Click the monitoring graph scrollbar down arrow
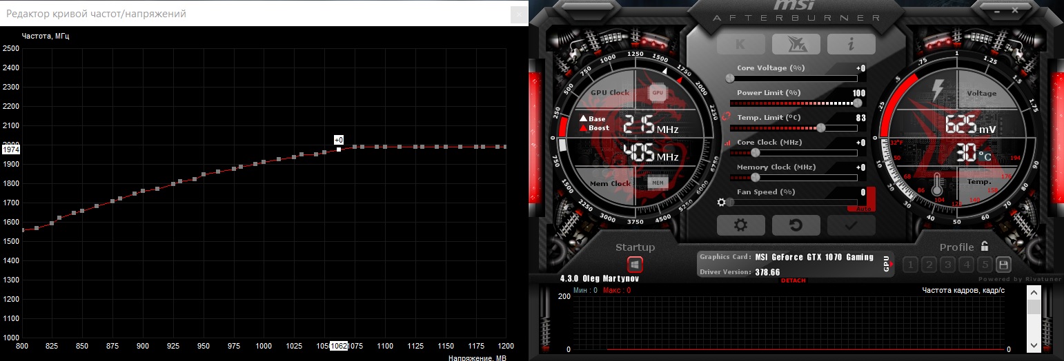 coord(1033,344)
